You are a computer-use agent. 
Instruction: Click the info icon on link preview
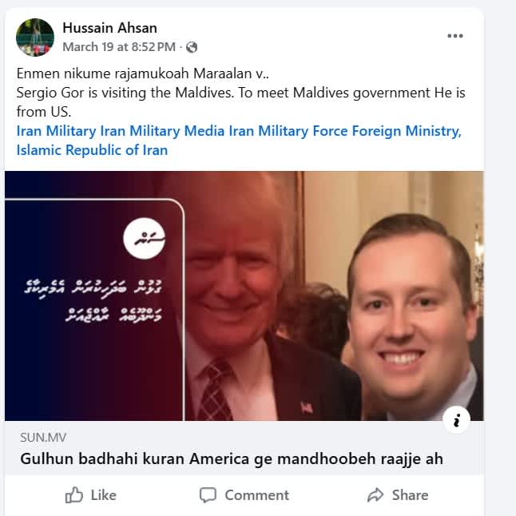tap(456, 420)
